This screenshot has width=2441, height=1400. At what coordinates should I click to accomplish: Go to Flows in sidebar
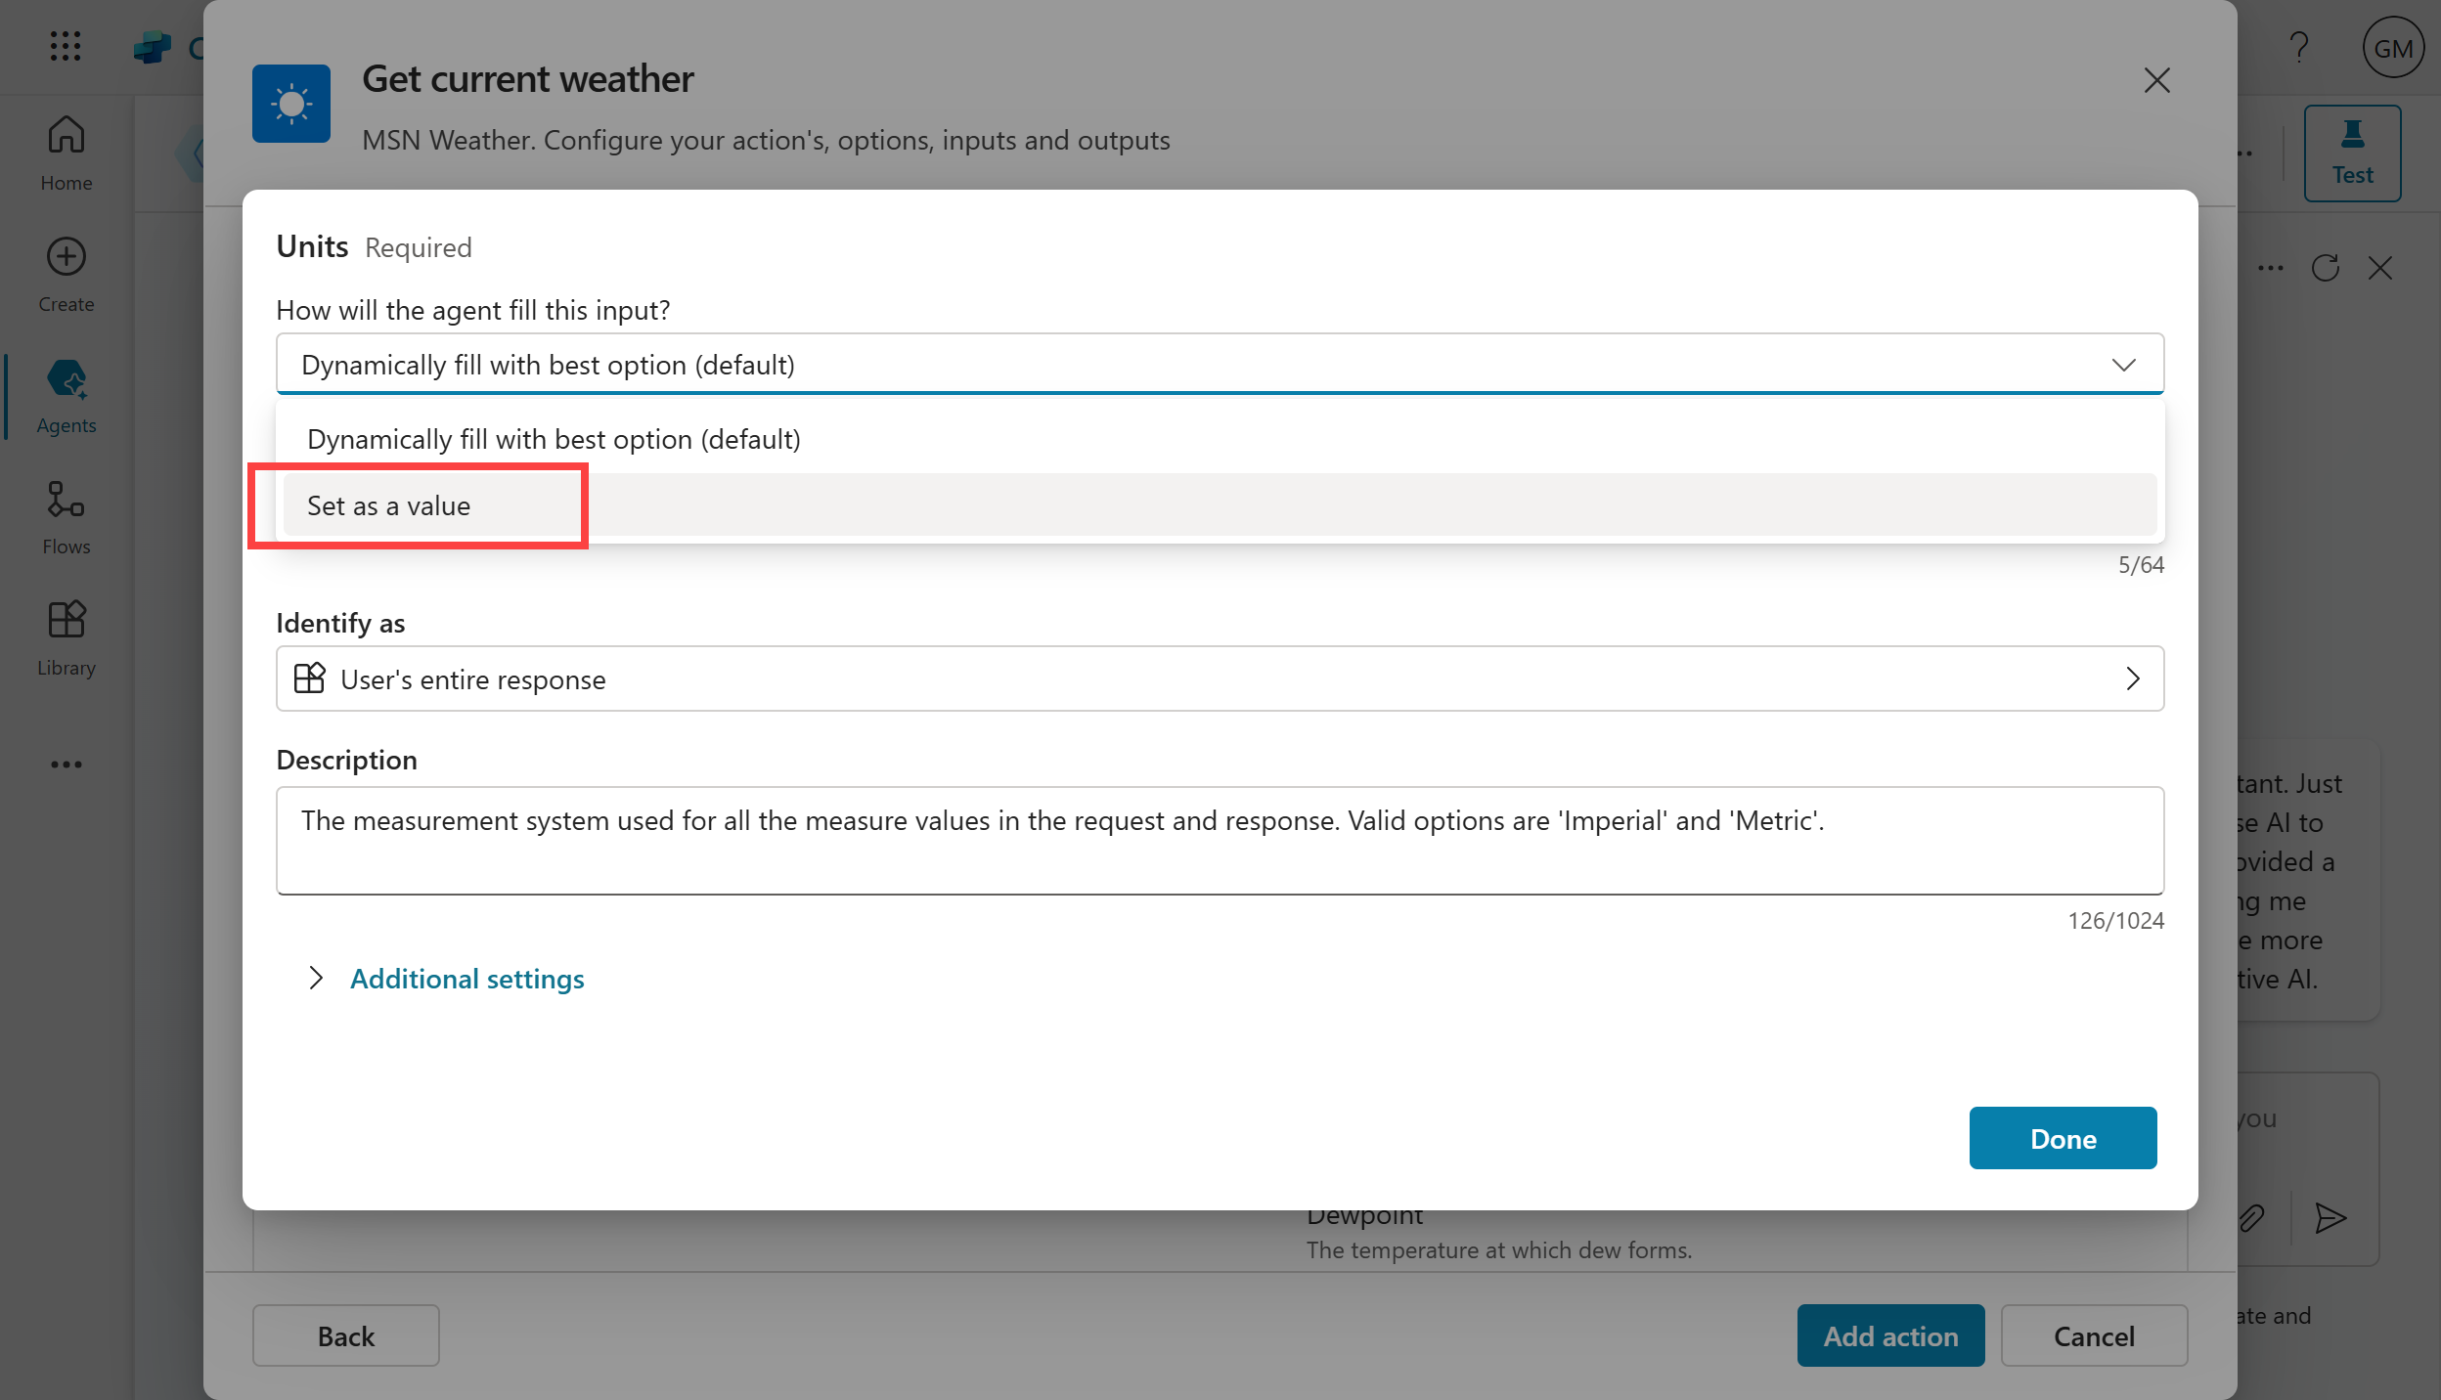[x=66, y=515]
